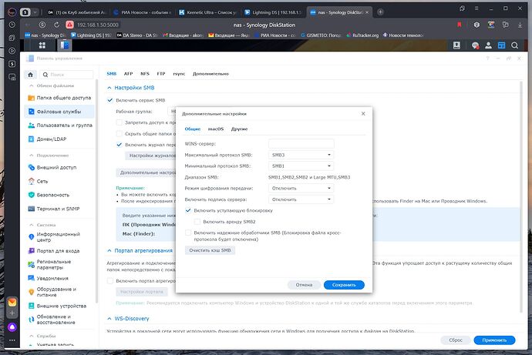
Task: Click the browser back arrow
Action: pos(28,25)
